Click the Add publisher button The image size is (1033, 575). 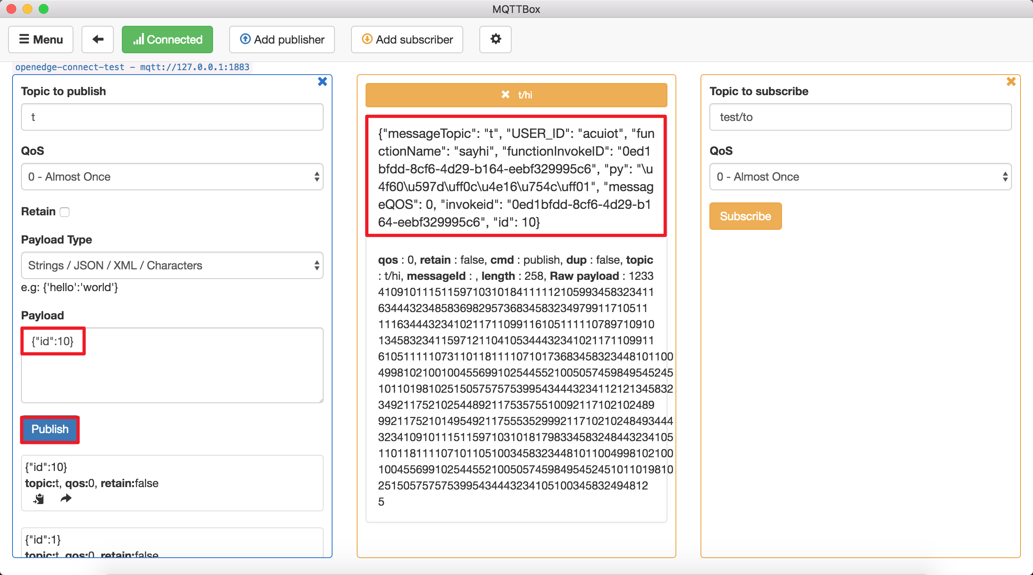[x=282, y=39]
